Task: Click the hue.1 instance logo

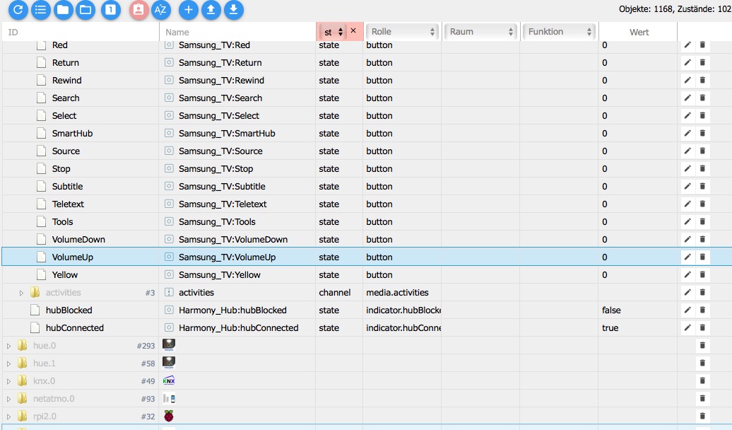Action: tap(169, 363)
